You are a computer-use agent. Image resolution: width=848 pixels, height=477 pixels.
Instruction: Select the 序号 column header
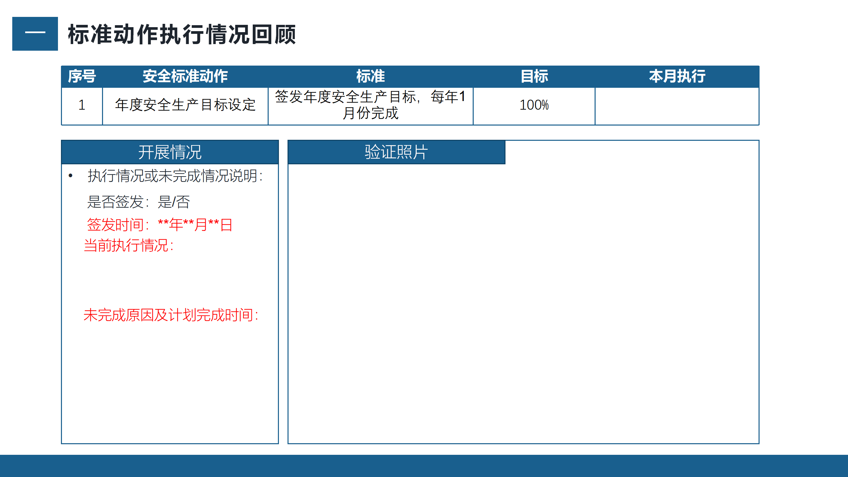pos(82,76)
